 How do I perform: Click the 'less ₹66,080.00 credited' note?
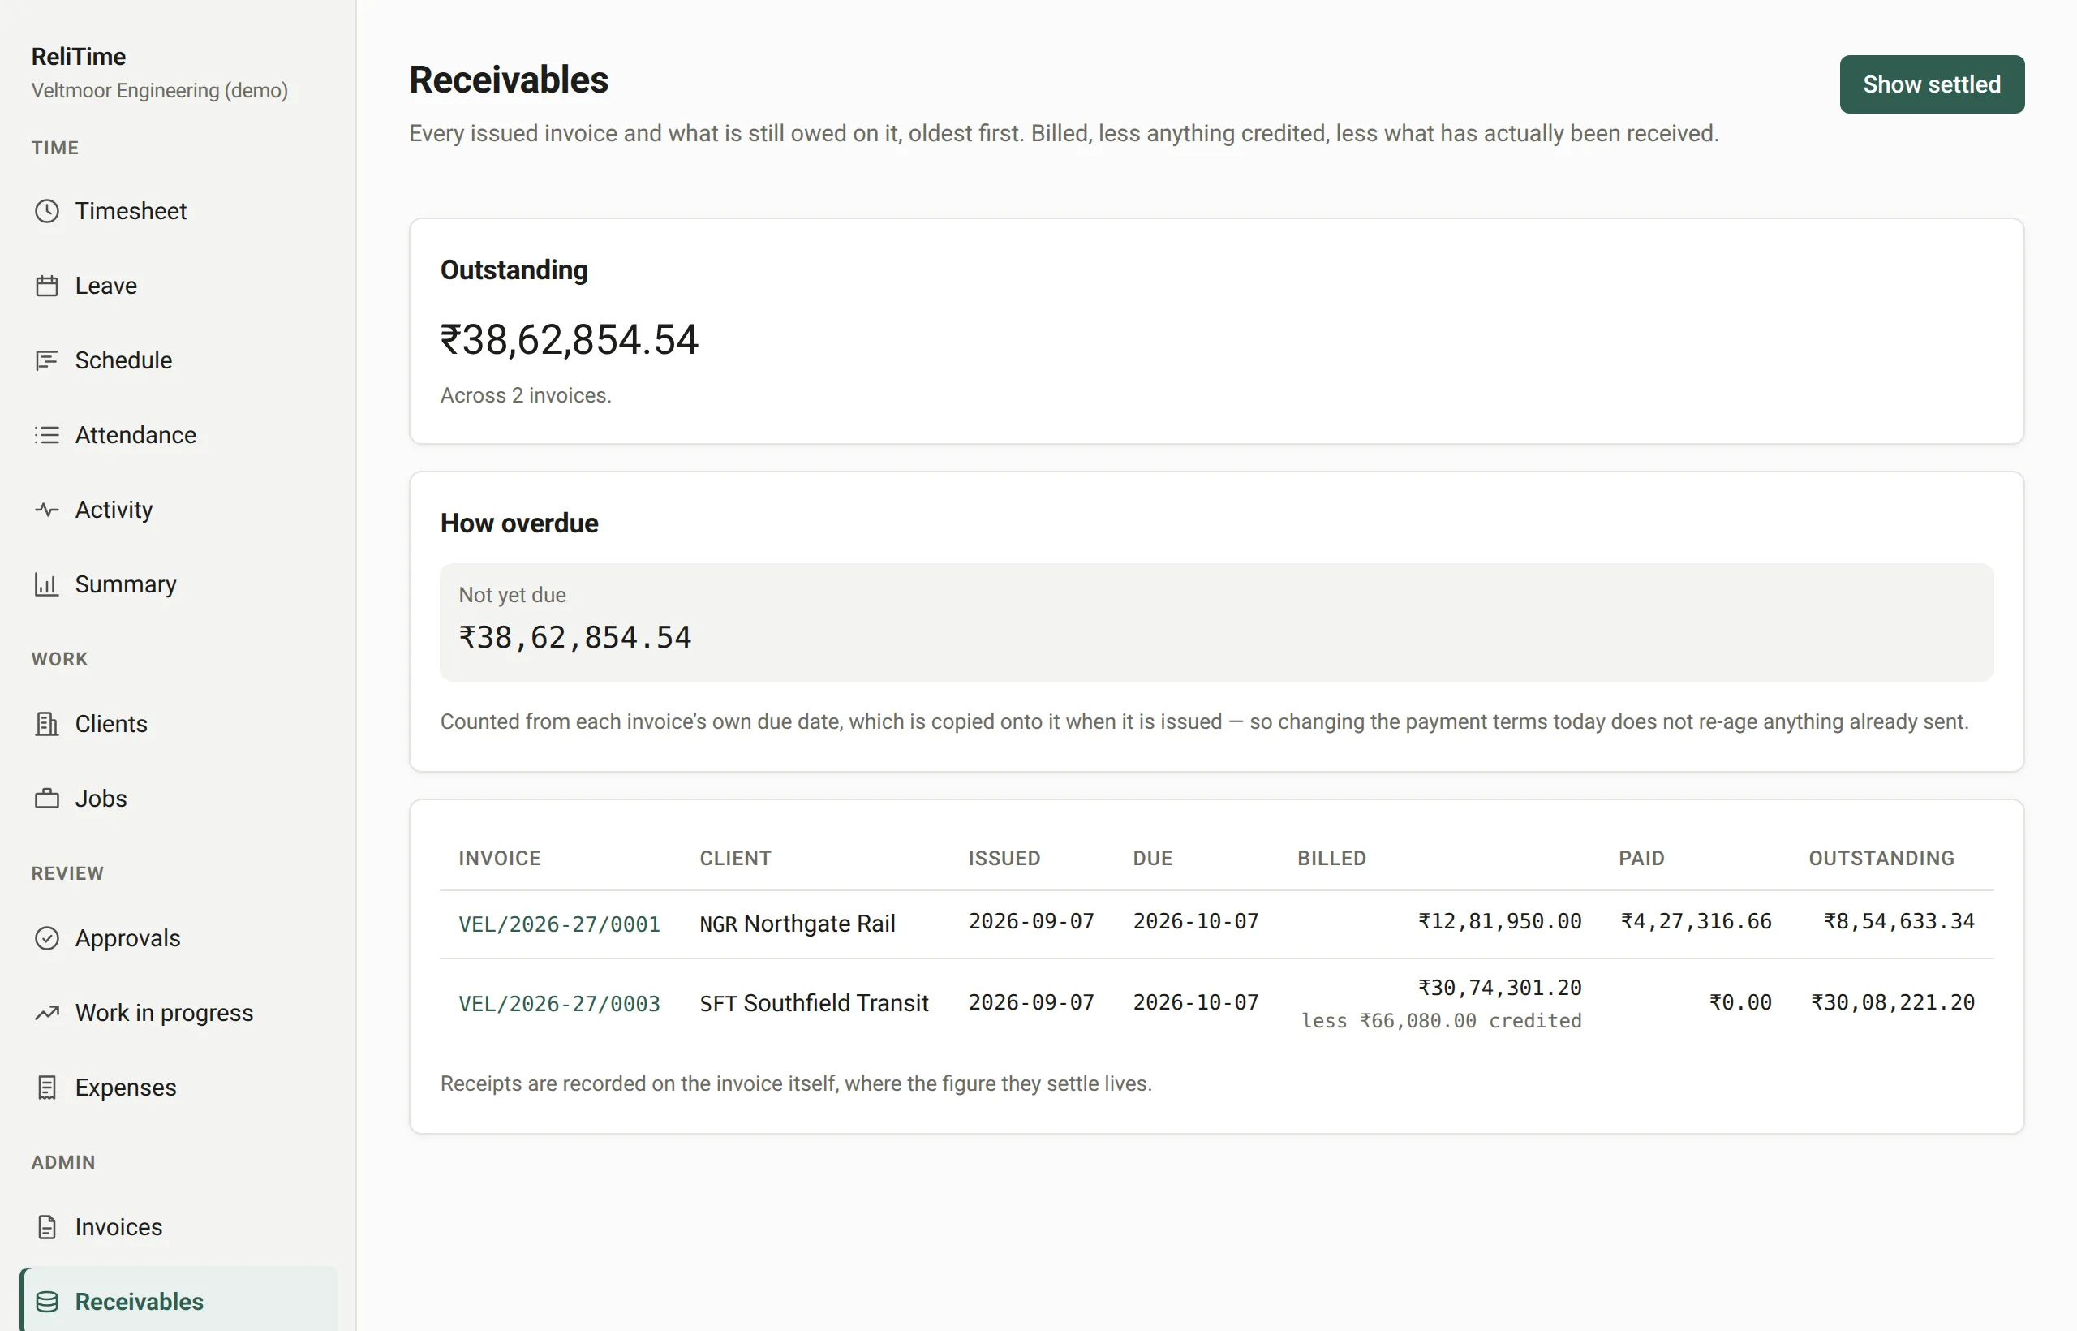(x=1441, y=1022)
